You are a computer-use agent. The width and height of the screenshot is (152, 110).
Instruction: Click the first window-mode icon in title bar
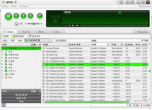(x=128, y=2)
